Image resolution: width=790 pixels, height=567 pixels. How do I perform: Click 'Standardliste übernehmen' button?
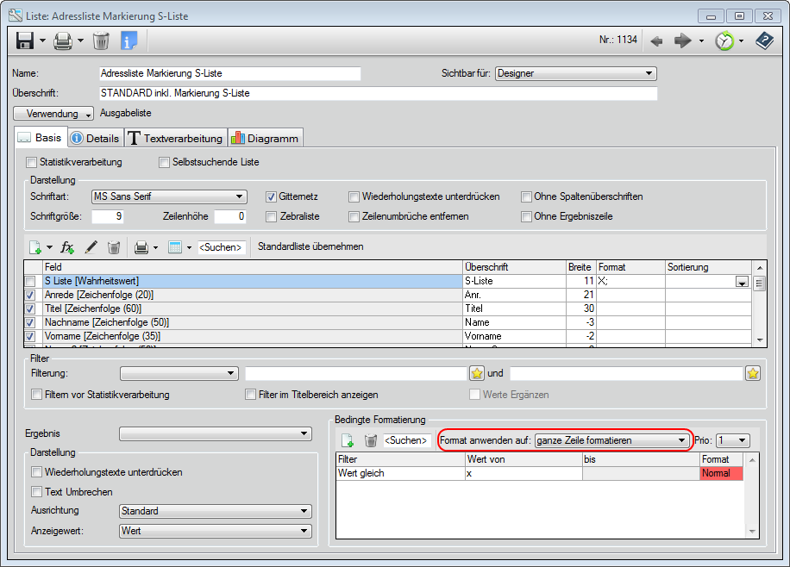tap(310, 246)
